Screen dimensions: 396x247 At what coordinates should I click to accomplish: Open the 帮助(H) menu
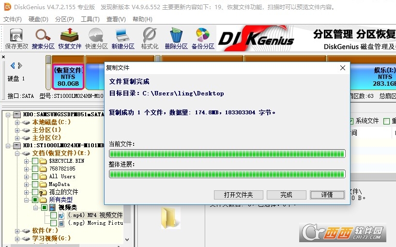[142, 19]
